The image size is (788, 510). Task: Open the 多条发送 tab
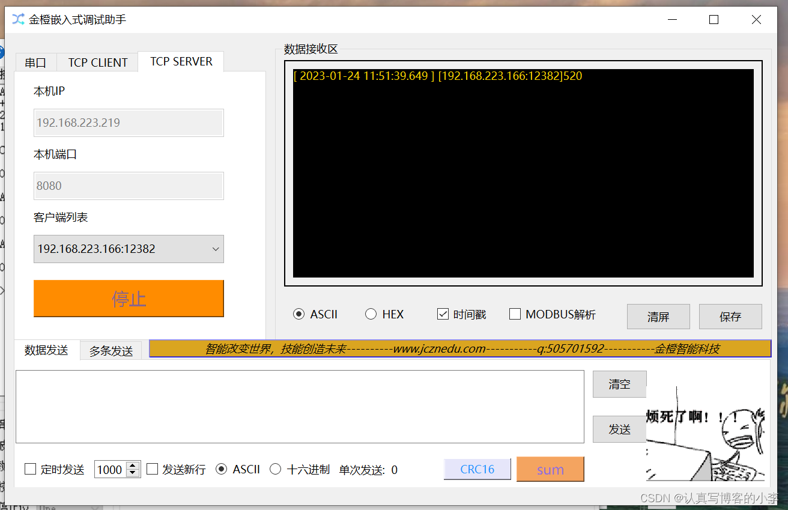click(x=111, y=351)
